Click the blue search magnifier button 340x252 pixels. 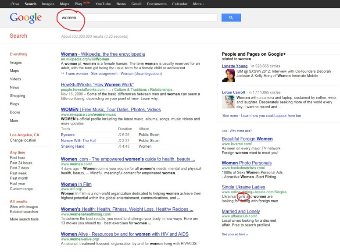[231, 18]
